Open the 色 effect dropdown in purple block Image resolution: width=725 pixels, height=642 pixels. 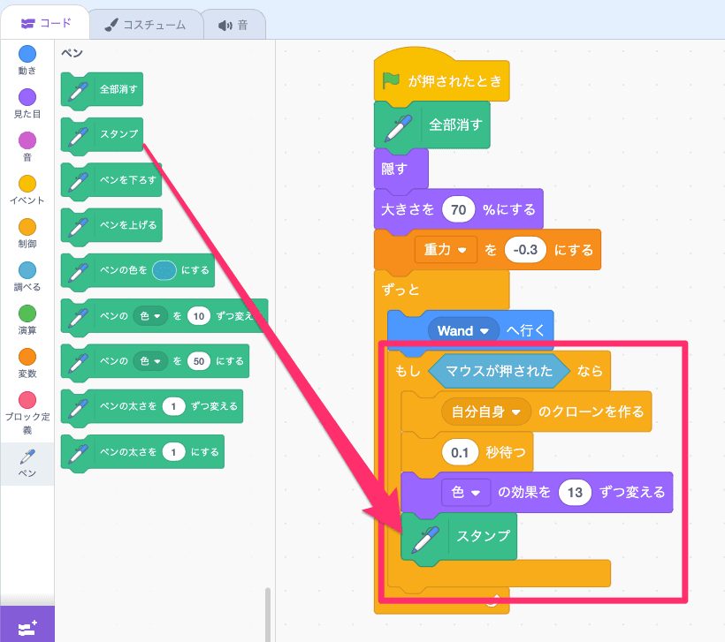point(466,492)
